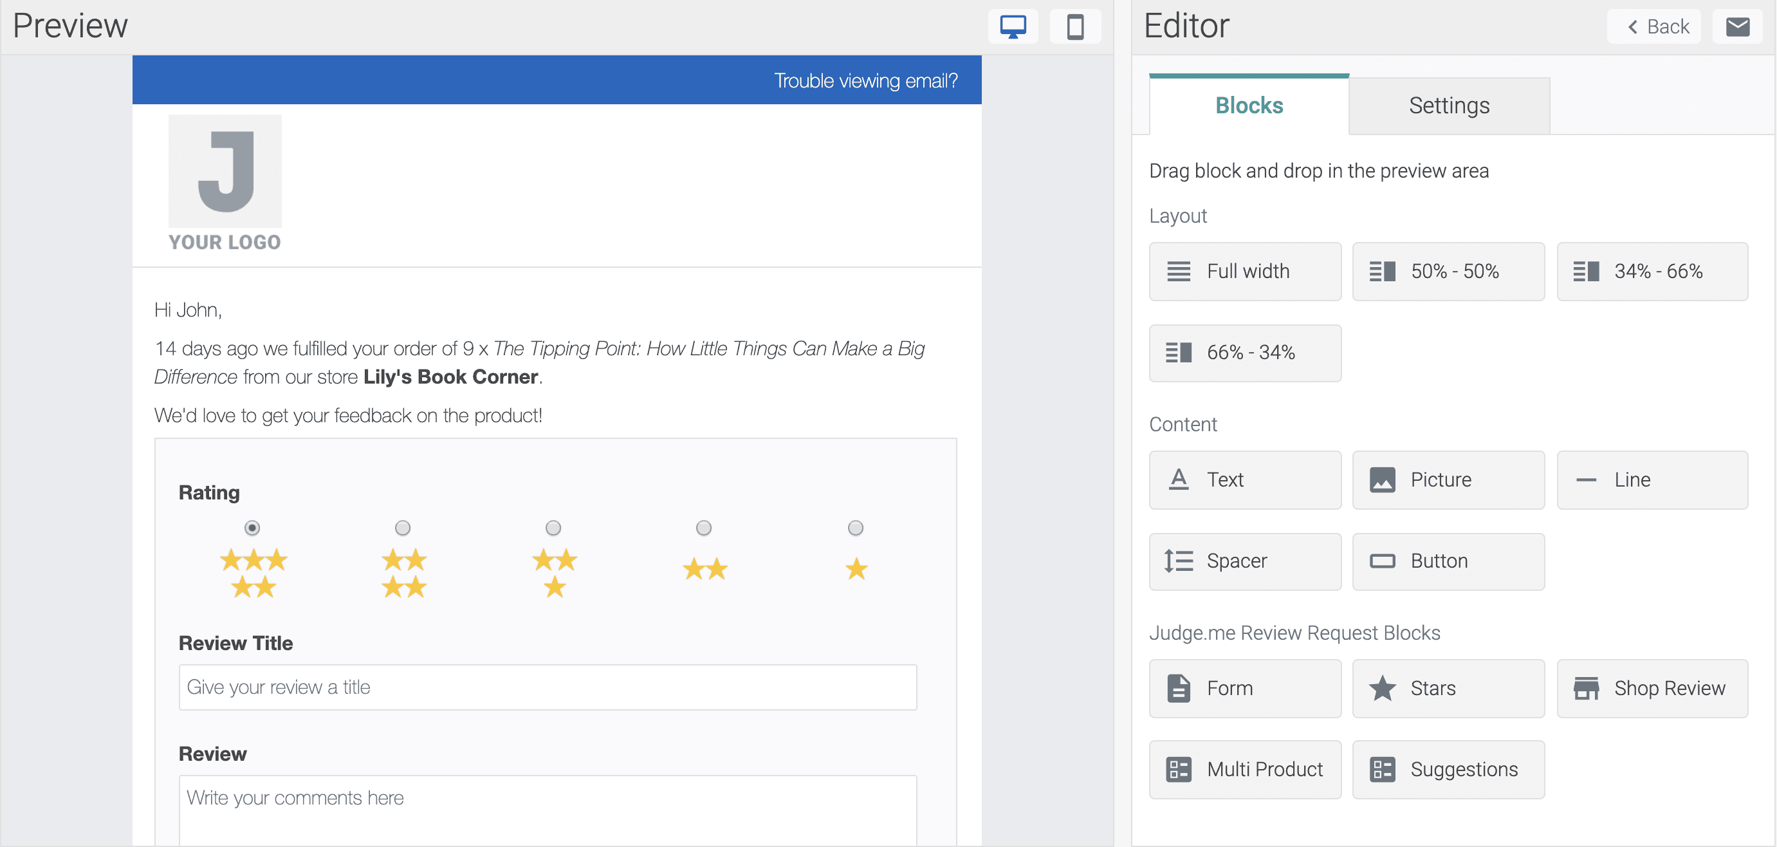Select the Form review request block

point(1244,687)
